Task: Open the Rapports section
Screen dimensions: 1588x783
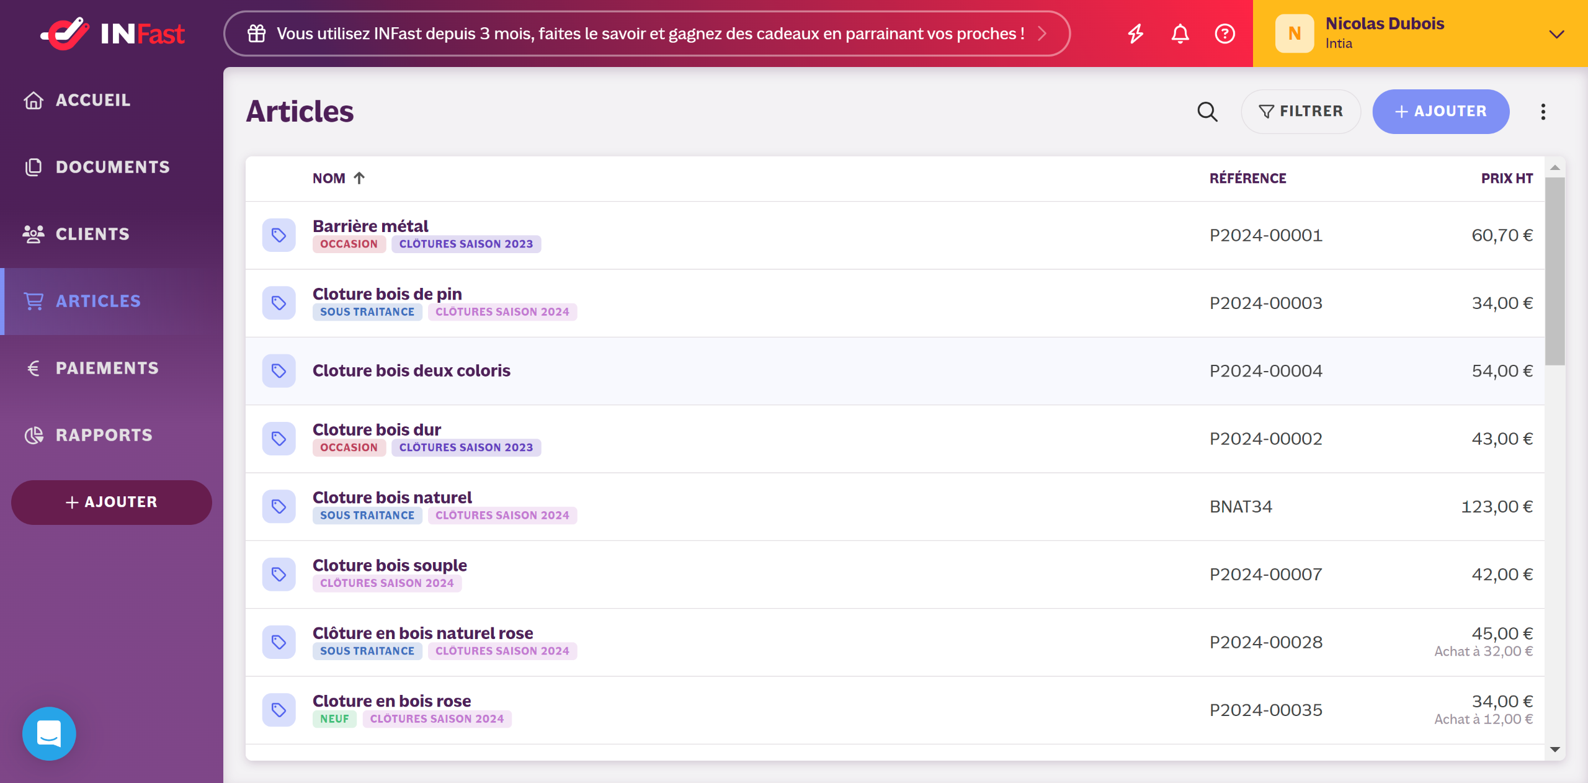Action: pyautogui.click(x=104, y=435)
